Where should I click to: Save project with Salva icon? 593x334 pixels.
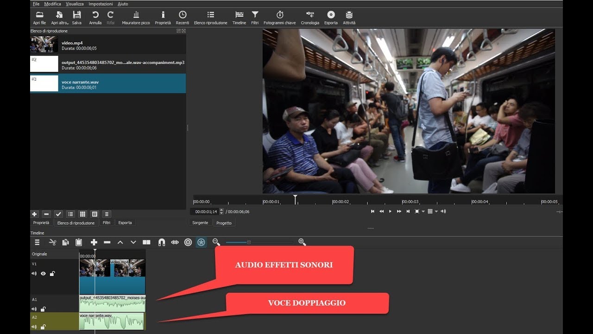[x=77, y=18]
